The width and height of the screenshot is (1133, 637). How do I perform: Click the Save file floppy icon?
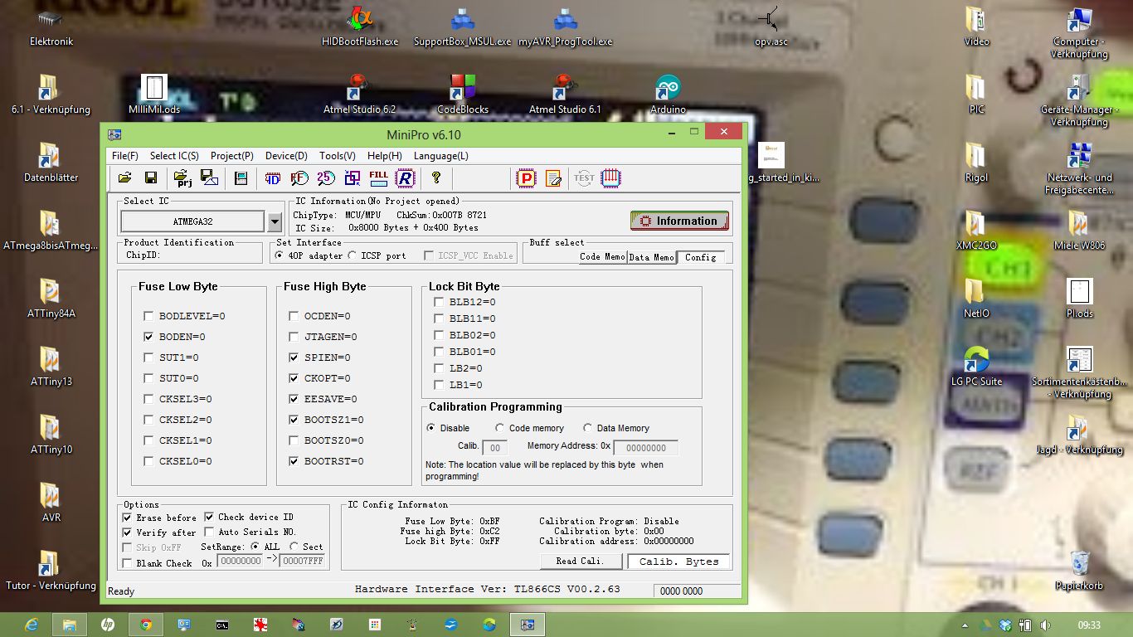(x=151, y=177)
